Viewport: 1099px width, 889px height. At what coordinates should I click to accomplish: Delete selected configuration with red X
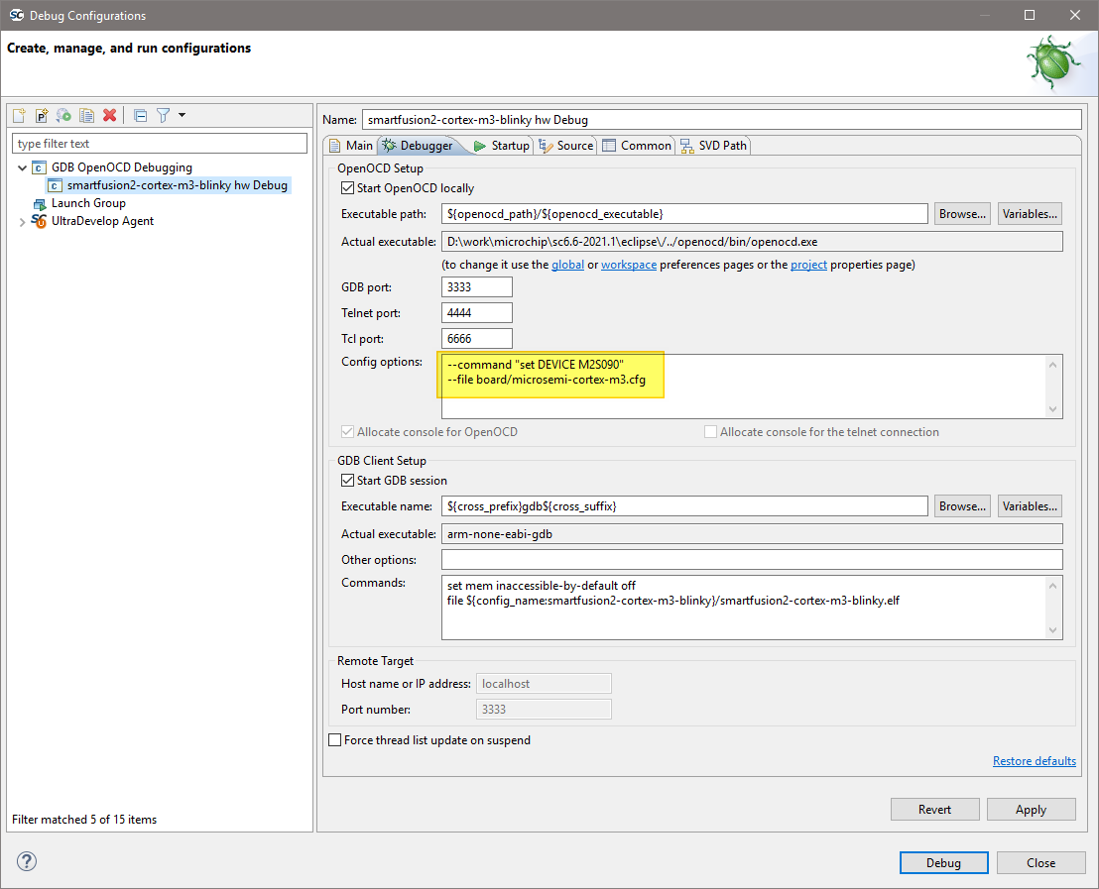click(109, 115)
